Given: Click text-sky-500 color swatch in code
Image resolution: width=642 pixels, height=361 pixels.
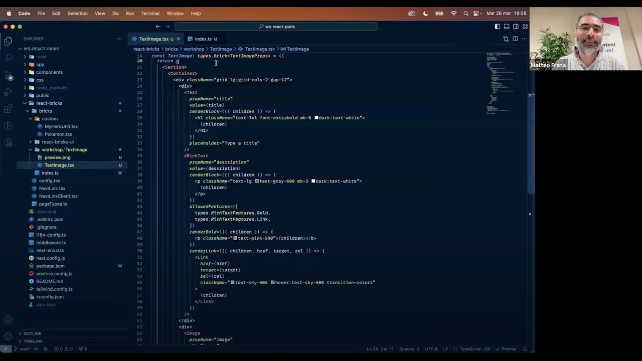Looking at the screenshot, I should point(232,282).
